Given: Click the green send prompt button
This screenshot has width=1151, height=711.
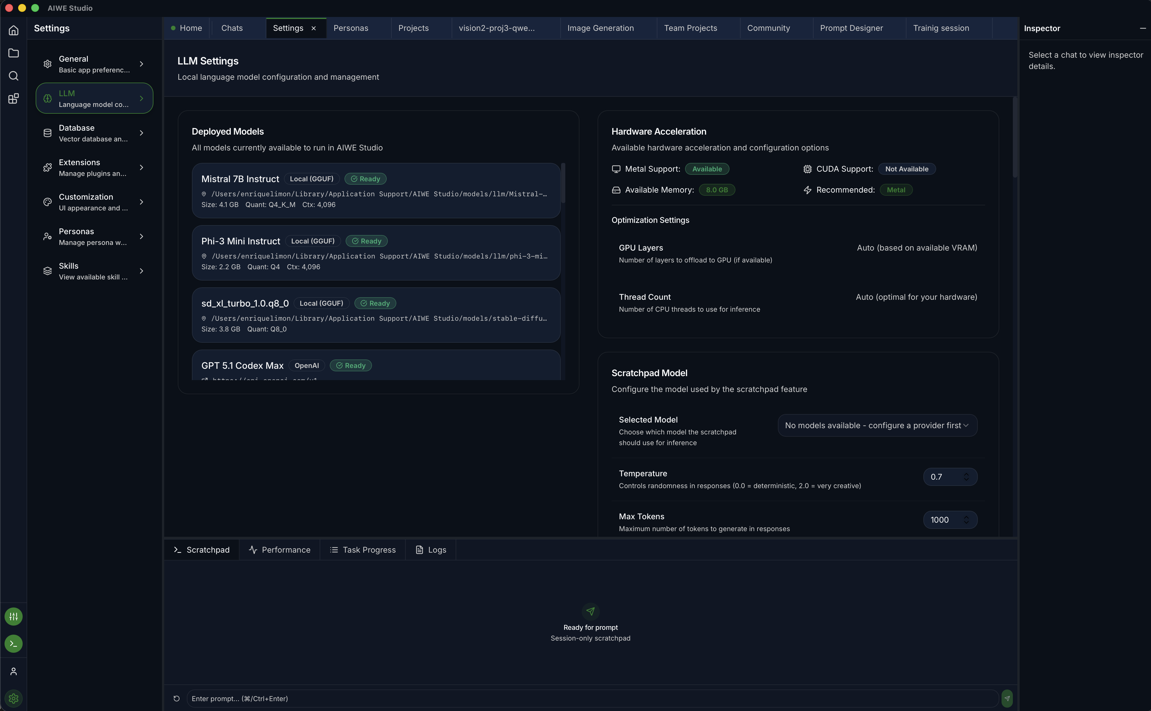Looking at the screenshot, I should pyautogui.click(x=1007, y=698).
